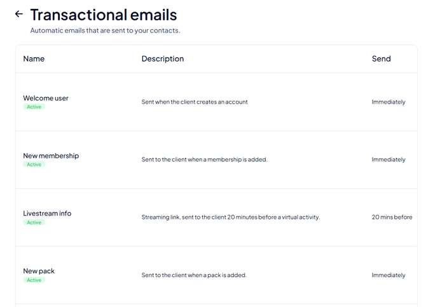The image size is (426, 307).
Task: Click the back arrow icon
Action: (18, 14)
